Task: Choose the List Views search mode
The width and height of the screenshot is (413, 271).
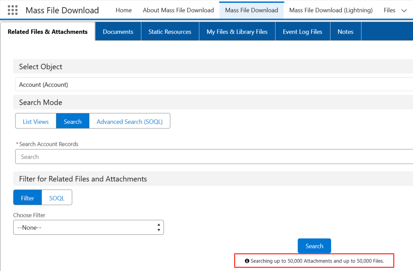Action: pyautogui.click(x=36, y=122)
